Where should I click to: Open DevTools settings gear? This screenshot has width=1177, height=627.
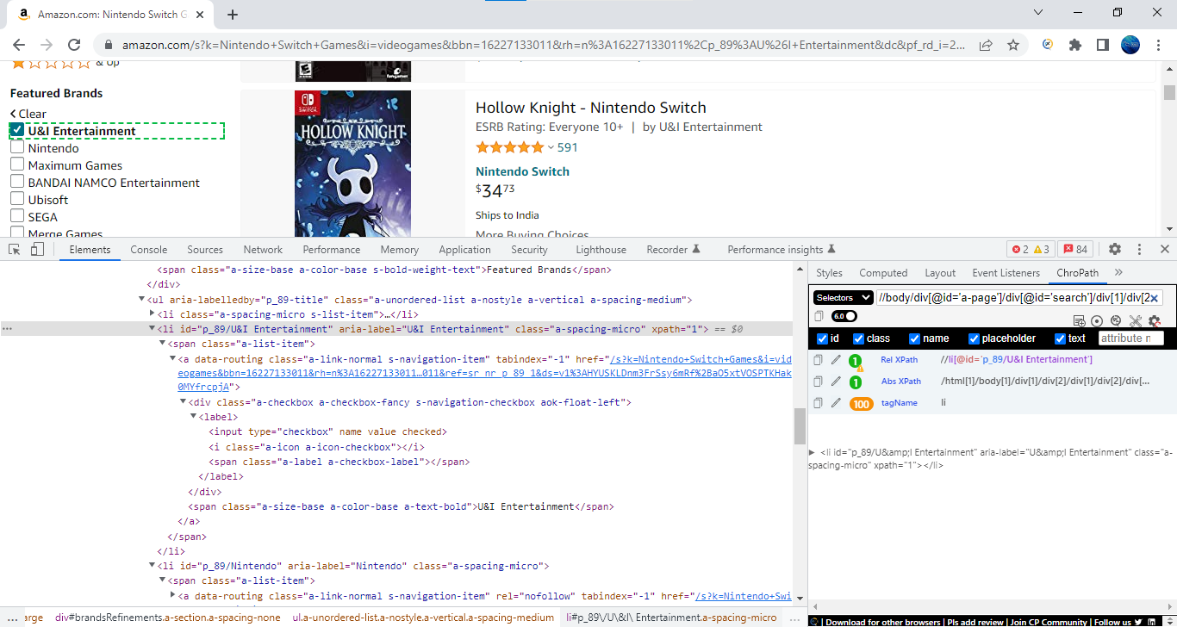(1115, 250)
